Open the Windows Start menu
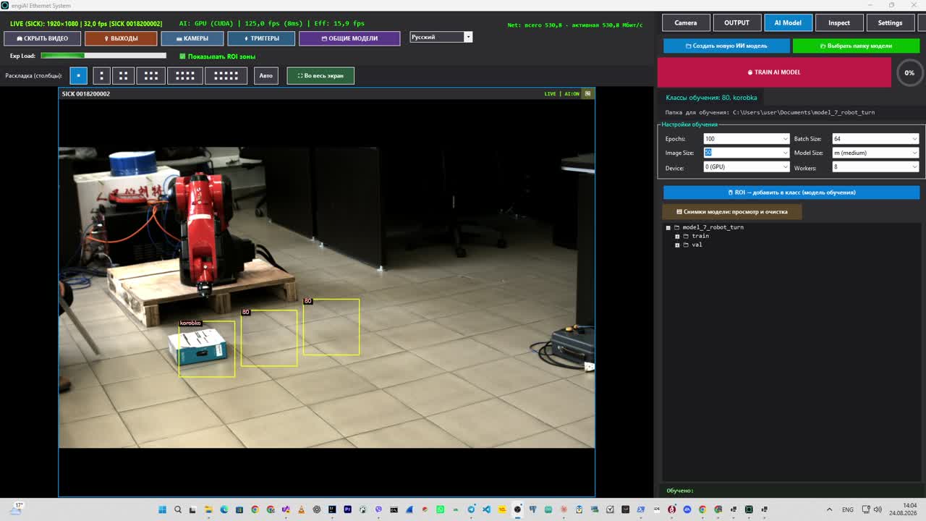Viewport: 926px width, 521px height. click(162, 509)
